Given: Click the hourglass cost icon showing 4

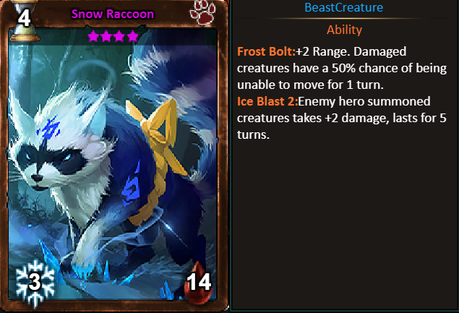Looking at the screenshot, I should [x=25, y=20].
